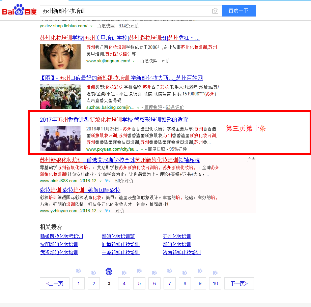Click V1 verification badge for yzbinyan
This screenshot has width=311, height=307.
click(x=108, y=211)
